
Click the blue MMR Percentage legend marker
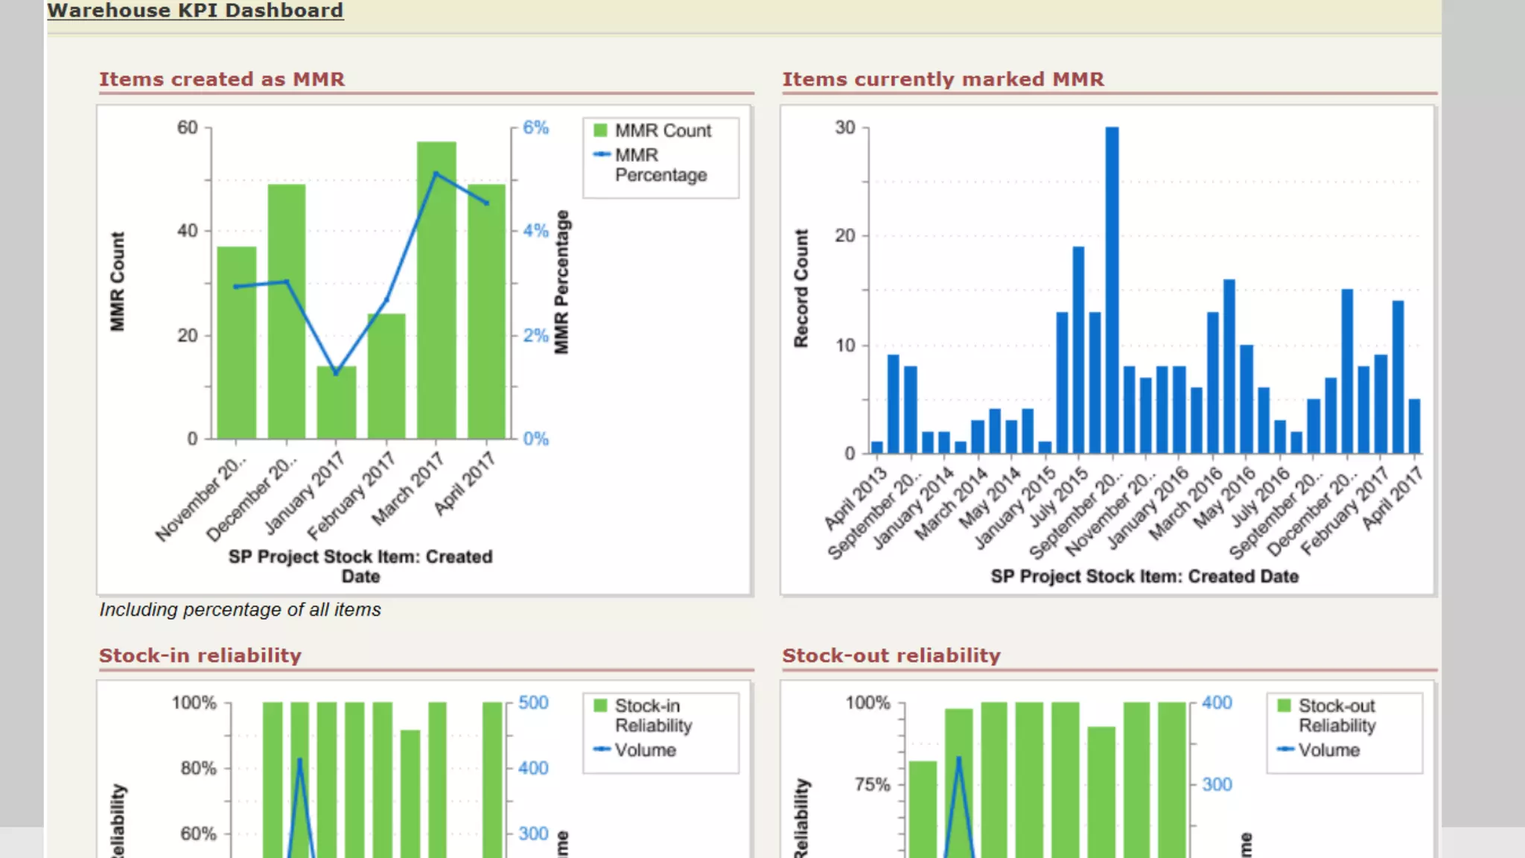[600, 155]
